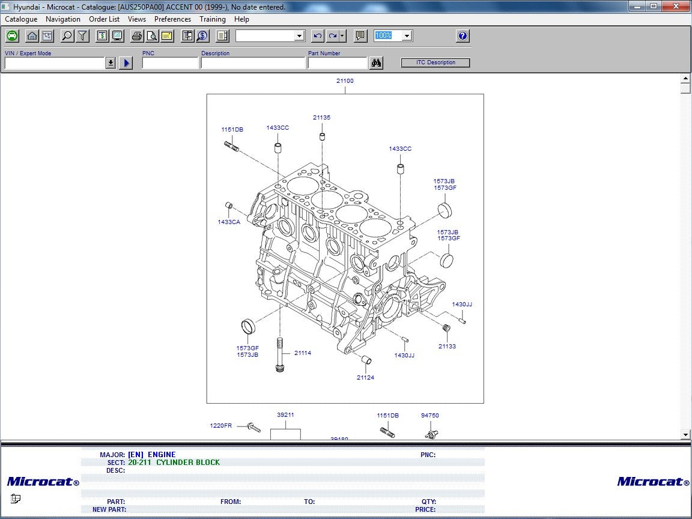
Task: Expand the zoom percentage dropdown
Action: (x=407, y=36)
